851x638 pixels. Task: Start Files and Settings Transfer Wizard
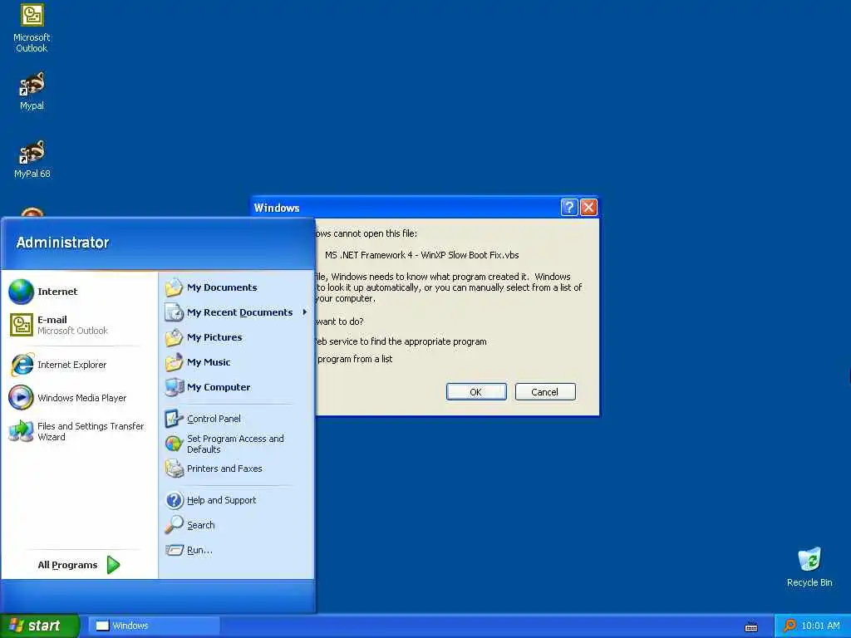point(80,431)
